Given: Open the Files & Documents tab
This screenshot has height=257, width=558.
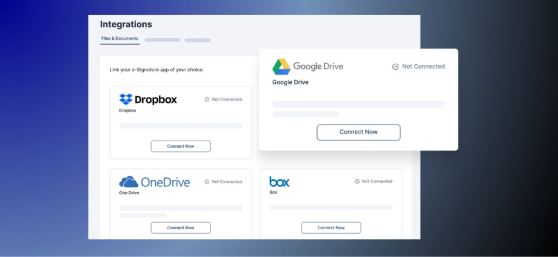Looking at the screenshot, I should tap(120, 39).
